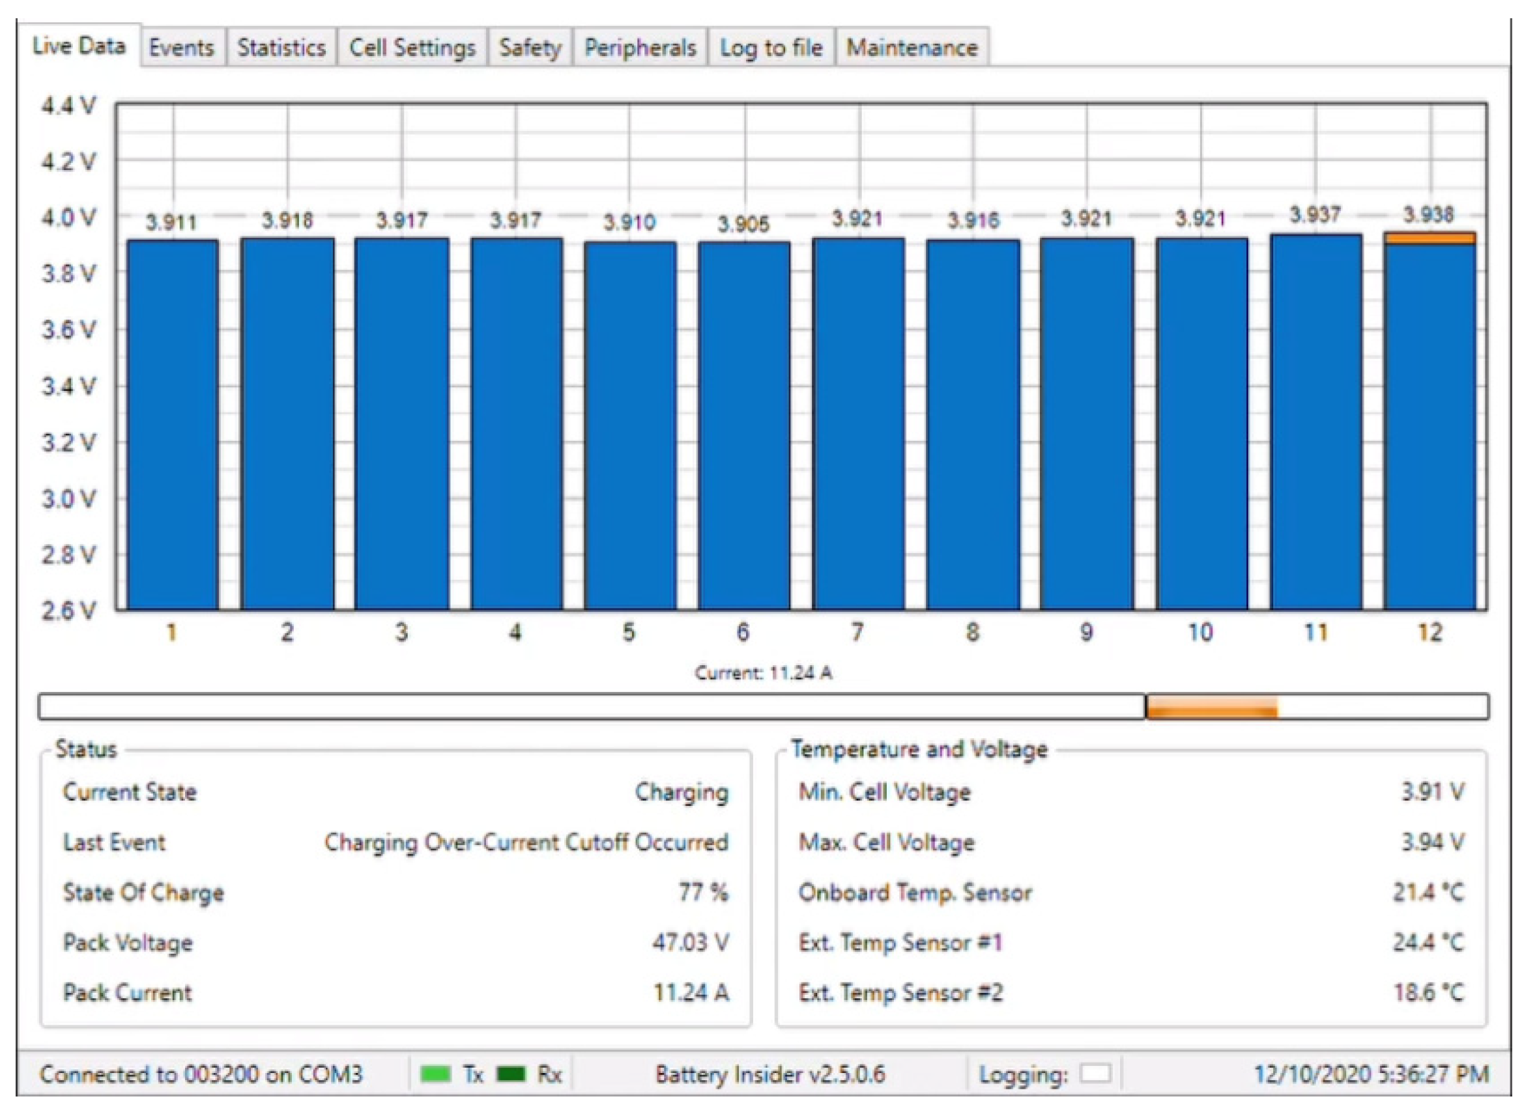
Task: Open the Statistics tab
Action: 281,48
